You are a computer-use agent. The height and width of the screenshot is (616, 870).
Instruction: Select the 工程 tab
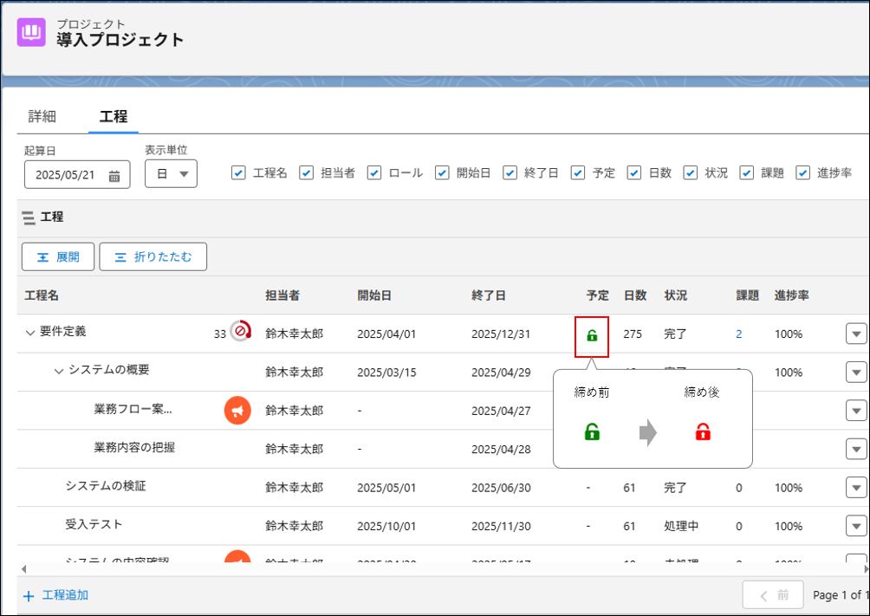[114, 116]
